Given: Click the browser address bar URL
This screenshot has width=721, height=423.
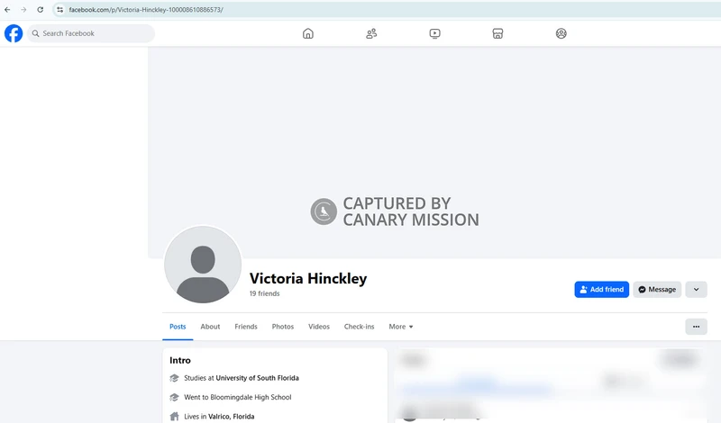Looking at the screenshot, I should pyautogui.click(x=146, y=10).
